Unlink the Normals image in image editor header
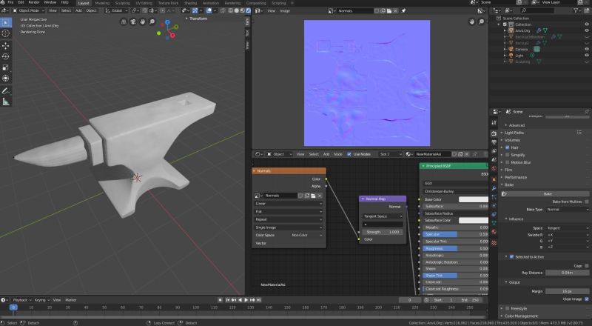Screen dimensions: 592x326 tap(396, 11)
